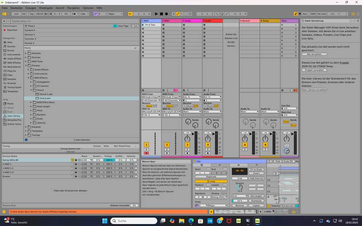
Task: Toggle track 1 activator button
Action: point(146,145)
